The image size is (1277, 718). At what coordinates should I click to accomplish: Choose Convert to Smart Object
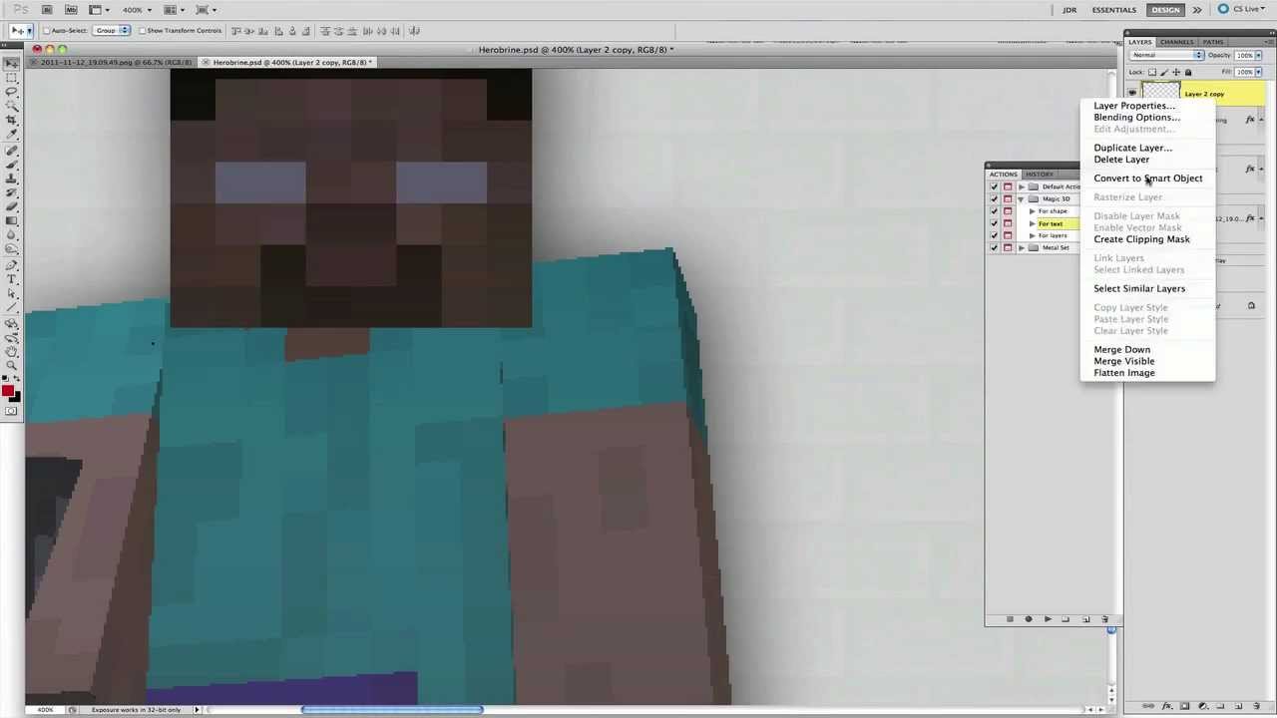(1147, 179)
